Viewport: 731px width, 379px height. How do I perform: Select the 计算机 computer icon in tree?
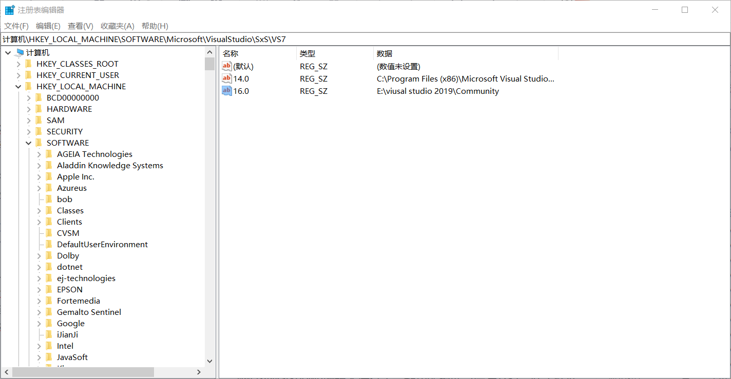20,52
